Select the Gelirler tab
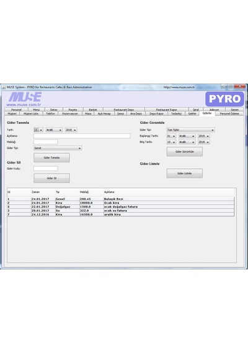The height and width of the screenshot is (353, 248). (192, 114)
